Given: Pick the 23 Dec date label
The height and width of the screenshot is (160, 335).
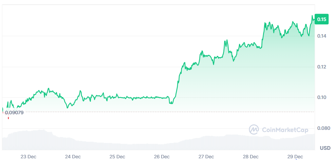Looking at the screenshot, I should [28, 157].
